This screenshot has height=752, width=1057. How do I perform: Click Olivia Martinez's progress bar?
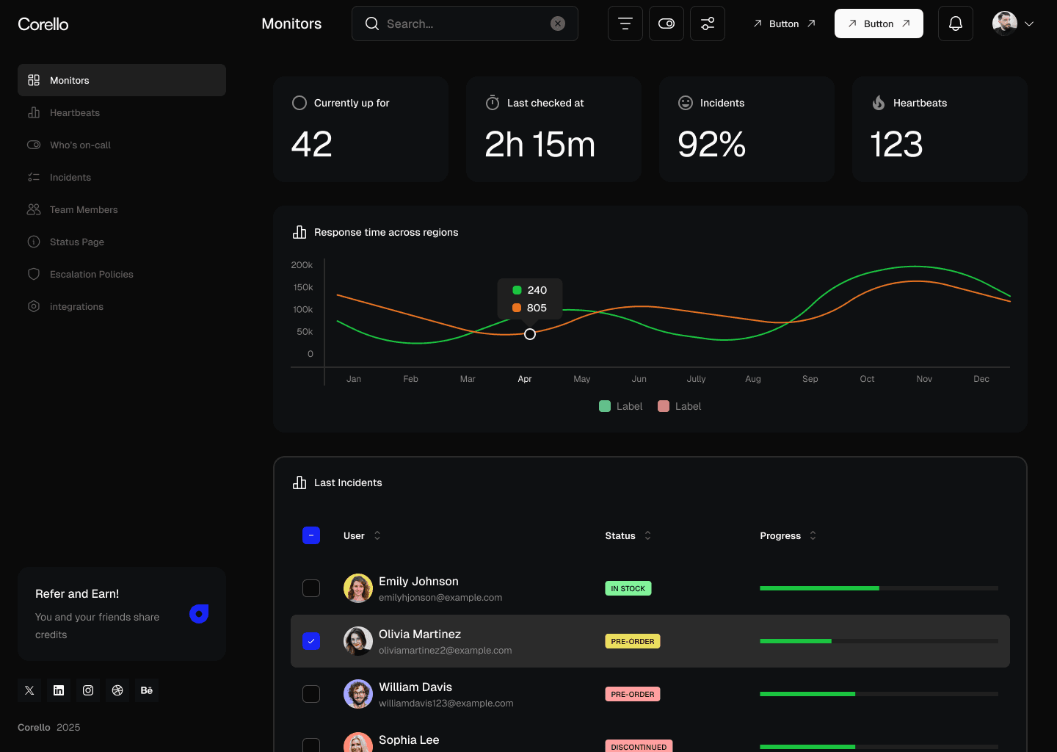click(879, 641)
